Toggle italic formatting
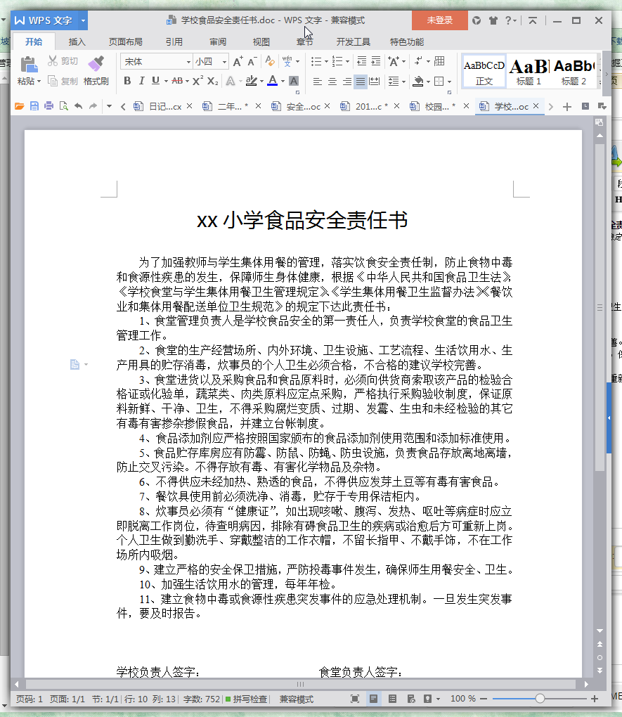 coord(142,81)
